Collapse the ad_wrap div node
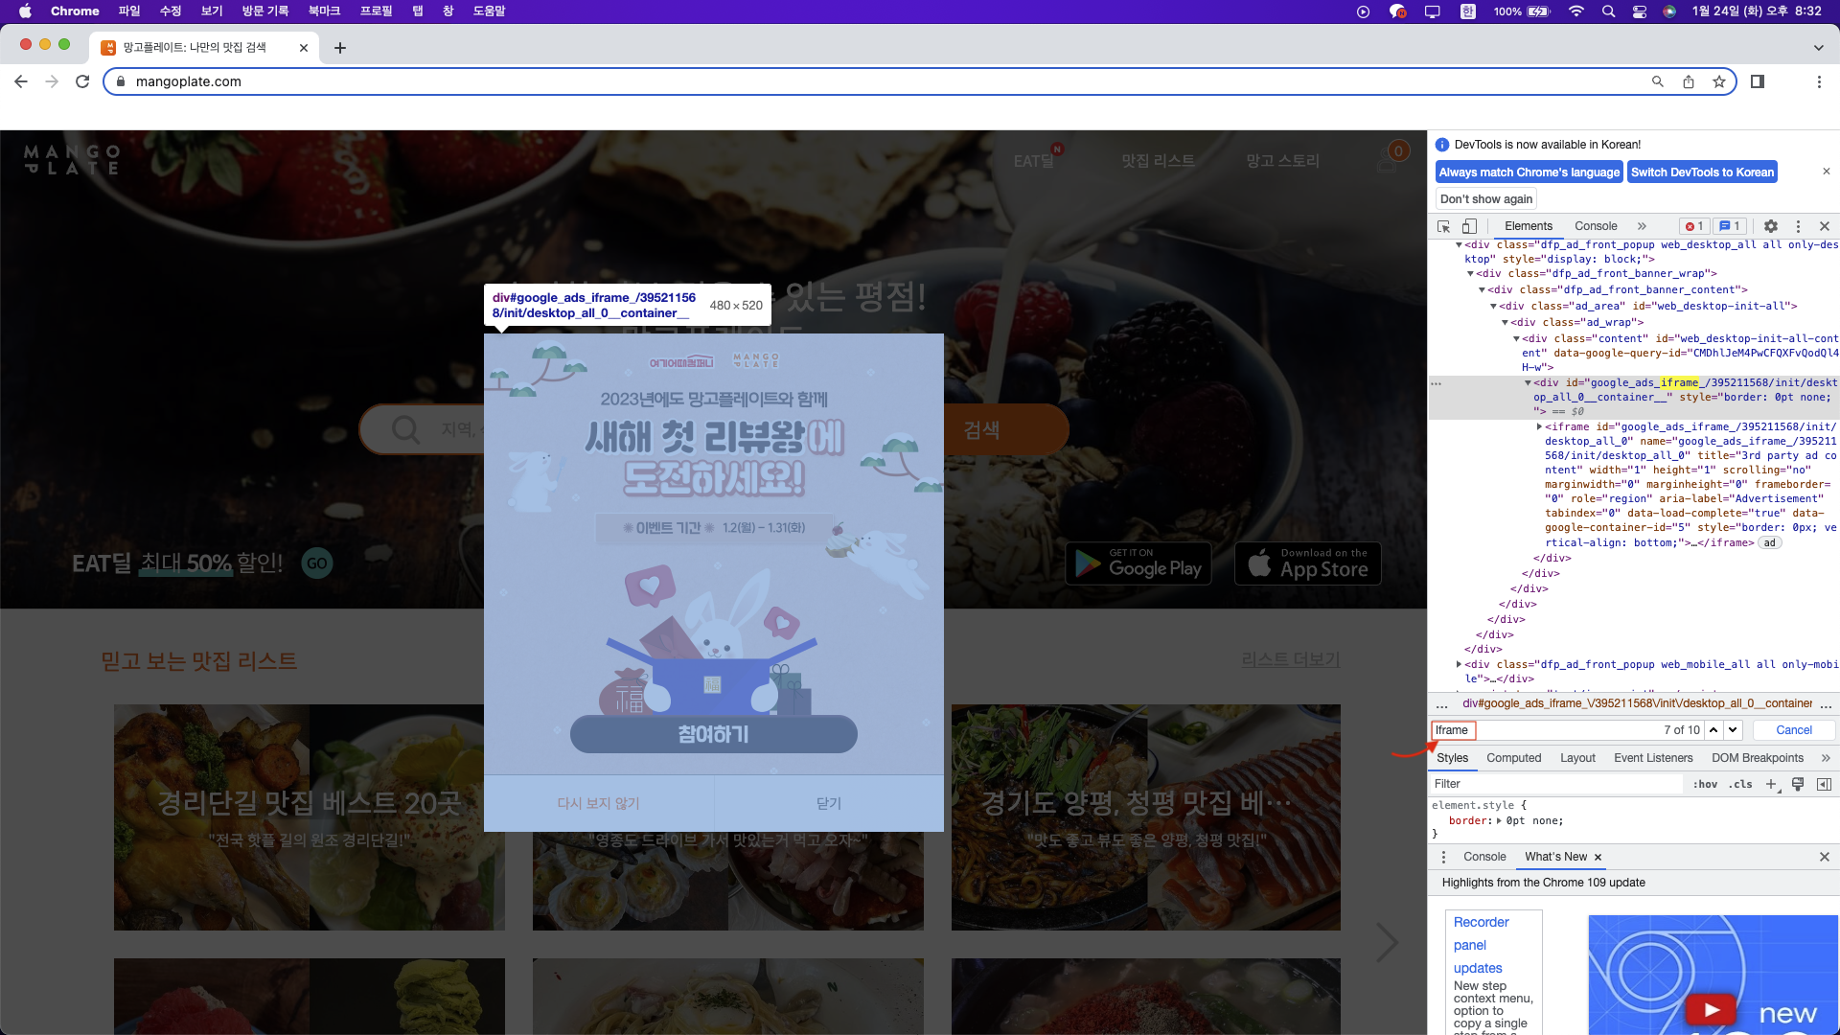 1505,322
